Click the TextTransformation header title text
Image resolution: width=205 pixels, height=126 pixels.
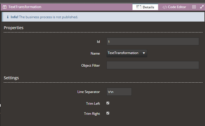tap(25, 7)
